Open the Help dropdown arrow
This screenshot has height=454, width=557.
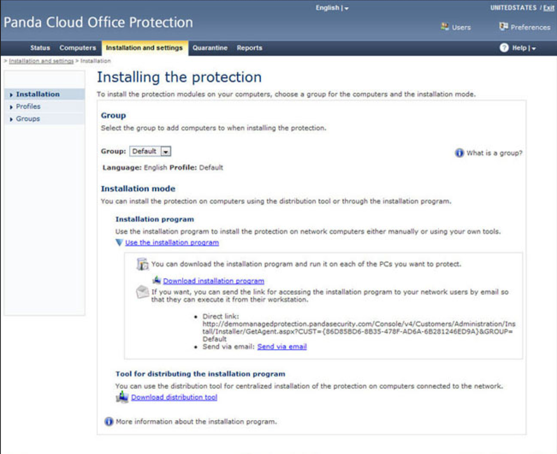pos(533,48)
